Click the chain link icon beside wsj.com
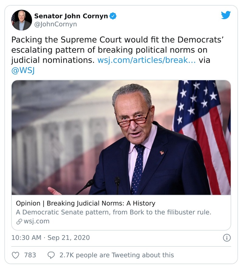 coord(19,221)
